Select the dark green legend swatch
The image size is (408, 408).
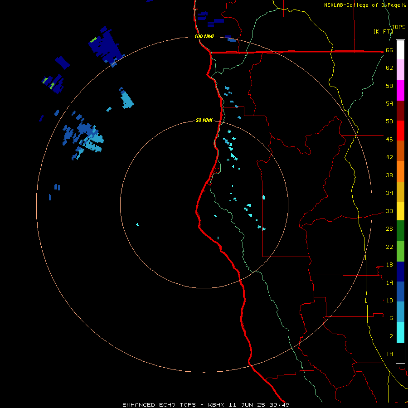point(400,231)
